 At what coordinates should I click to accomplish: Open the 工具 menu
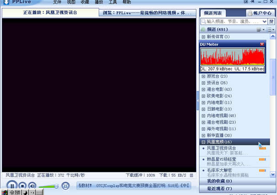click(113, 2)
